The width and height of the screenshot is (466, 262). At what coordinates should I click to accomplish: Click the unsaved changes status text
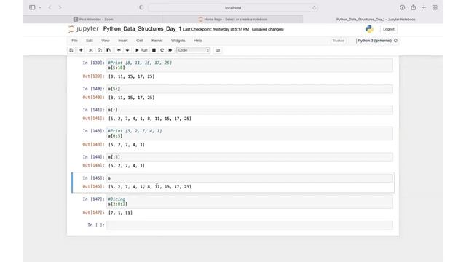(x=268, y=29)
